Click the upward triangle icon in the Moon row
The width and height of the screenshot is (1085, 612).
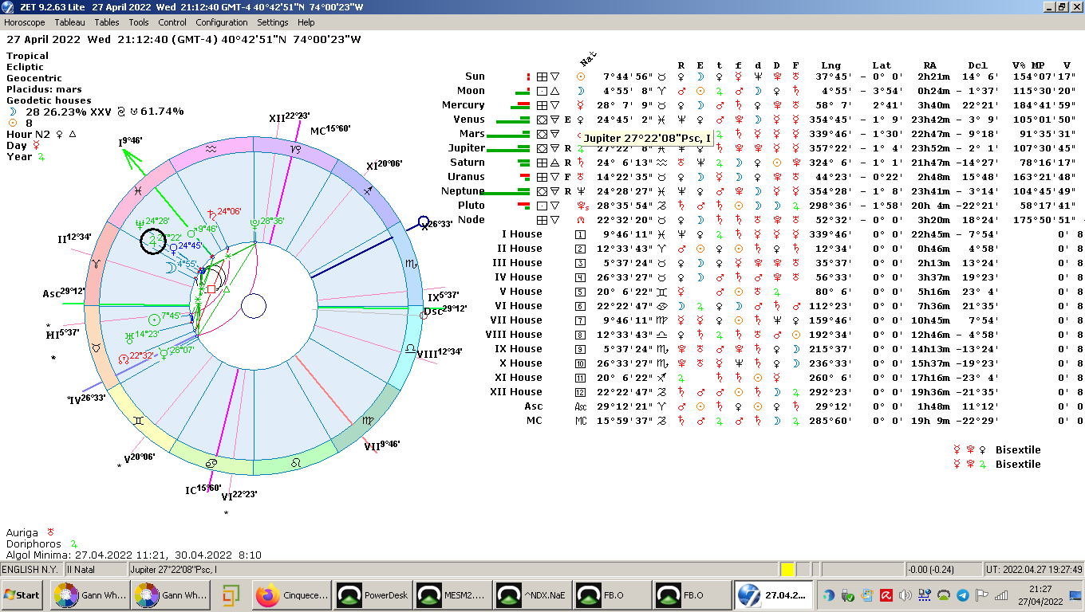554,91
